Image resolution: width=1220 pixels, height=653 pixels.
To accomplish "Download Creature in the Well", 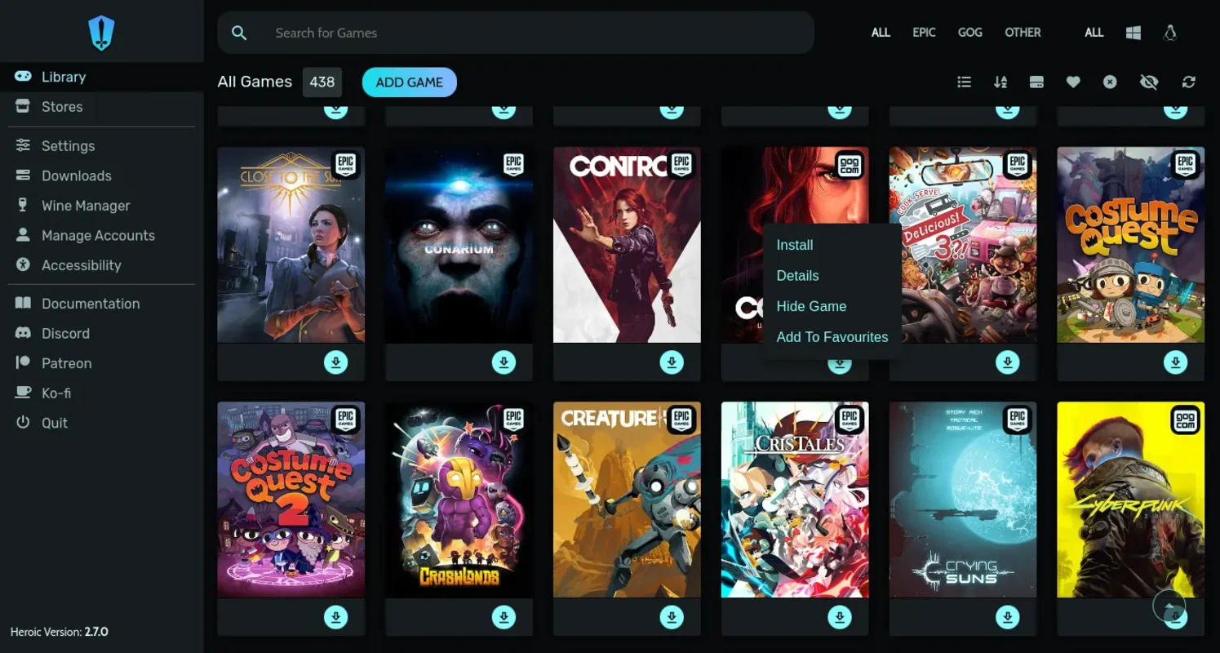I will [x=672, y=617].
